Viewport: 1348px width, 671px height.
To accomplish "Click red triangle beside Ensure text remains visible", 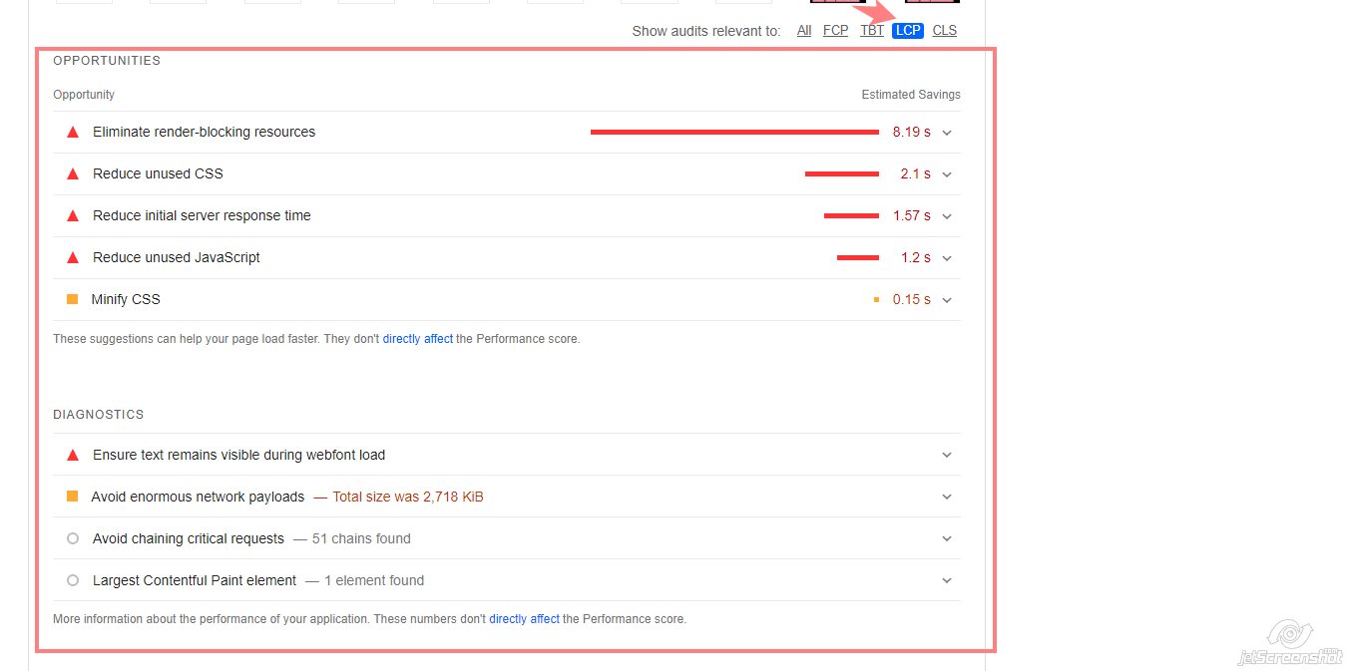I will [72, 455].
